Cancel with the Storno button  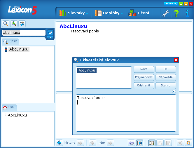pos(165,86)
